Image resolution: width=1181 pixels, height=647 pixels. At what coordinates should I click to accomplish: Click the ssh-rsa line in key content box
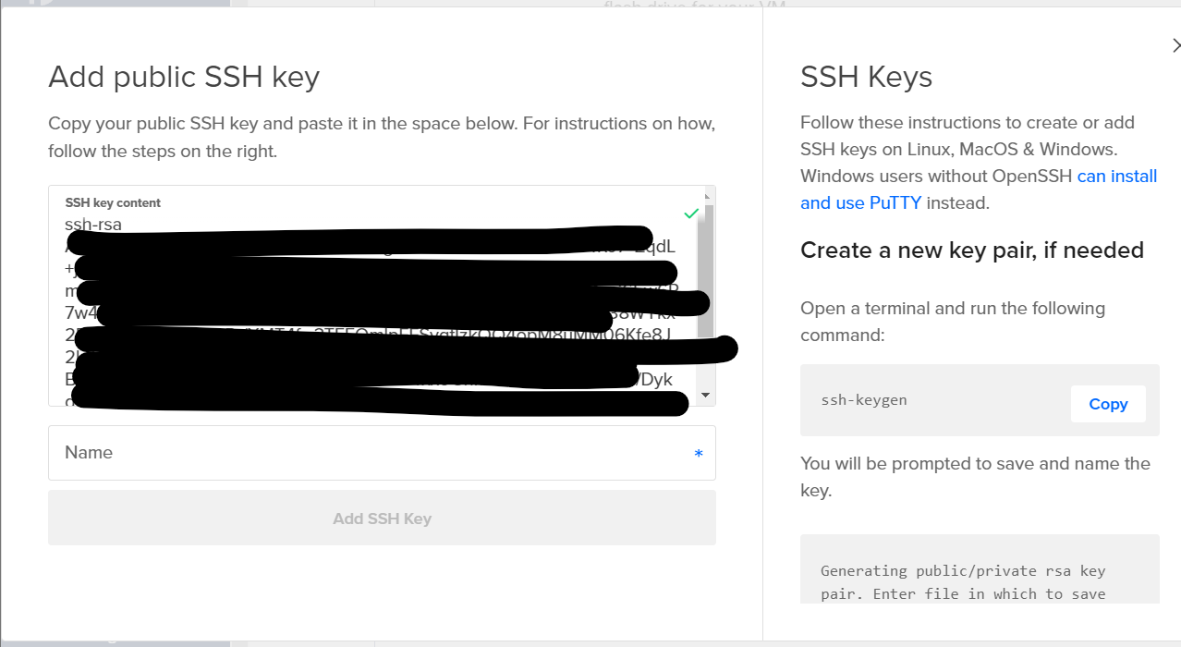point(93,224)
